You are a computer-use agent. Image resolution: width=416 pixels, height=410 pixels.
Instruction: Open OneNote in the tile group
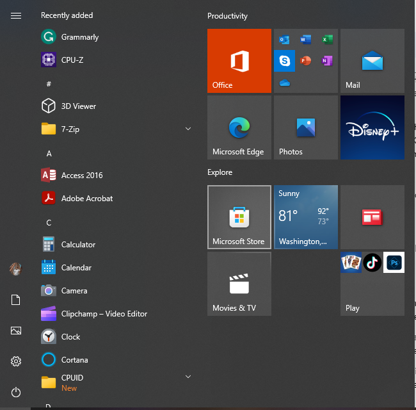(x=327, y=61)
